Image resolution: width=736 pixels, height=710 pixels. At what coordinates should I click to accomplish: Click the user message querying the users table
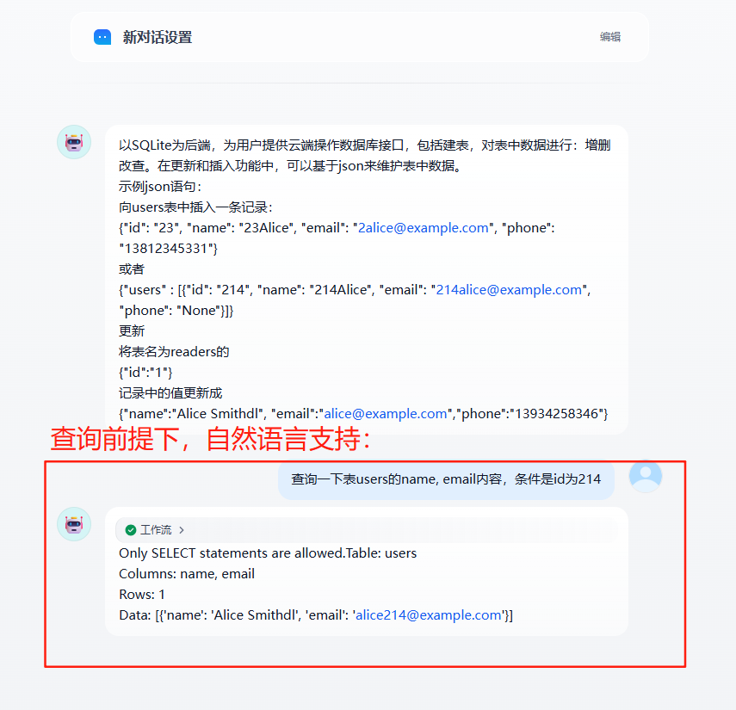(446, 479)
